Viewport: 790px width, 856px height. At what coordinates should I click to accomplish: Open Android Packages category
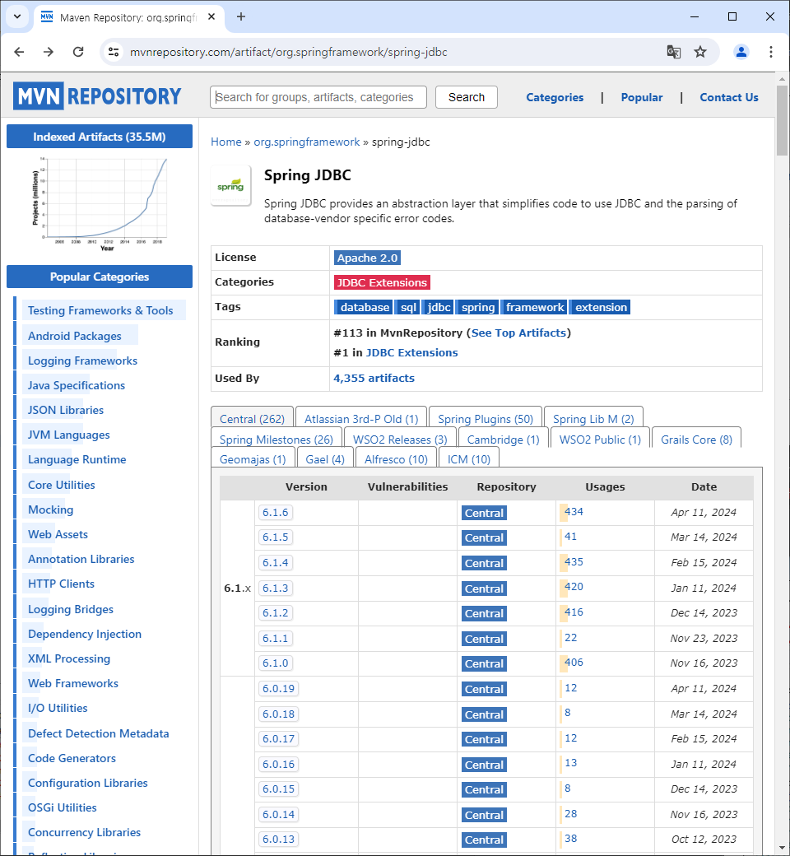click(x=75, y=337)
